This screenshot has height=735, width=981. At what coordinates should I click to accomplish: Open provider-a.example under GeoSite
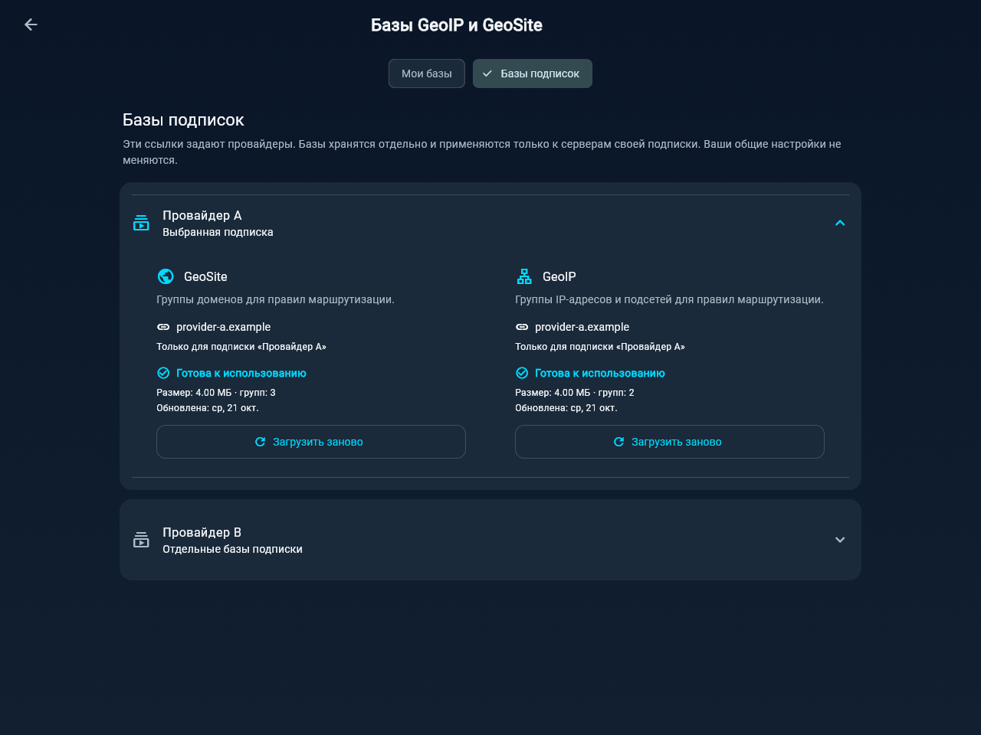(x=223, y=327)
